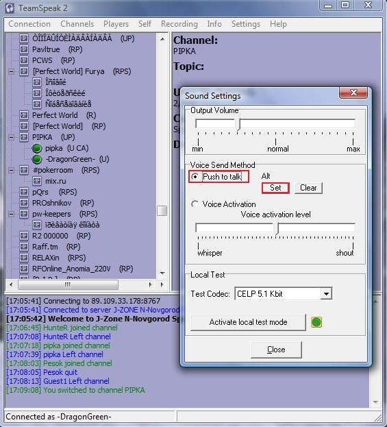Click the Raff.tm channel icon
Screen dimensions: 387x427
(x=24, y=247)
